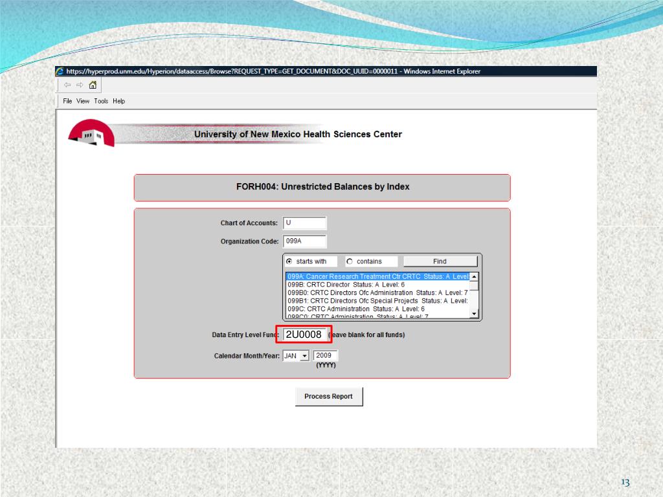Image resolution: width=663 pixels, height=497 pixels.
Task: Click the browser Back arrow icon
Action: (67, 85)
